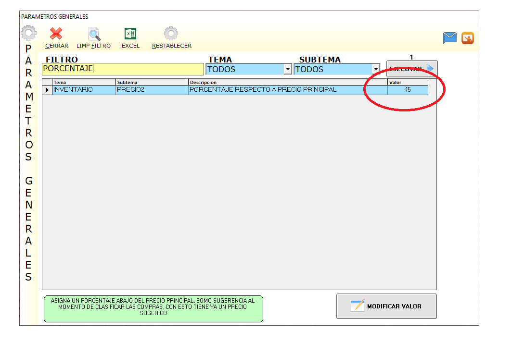Click the Restablecer gear icon
The width and height of the screenshot is (511, 343).
pos(171,34)
